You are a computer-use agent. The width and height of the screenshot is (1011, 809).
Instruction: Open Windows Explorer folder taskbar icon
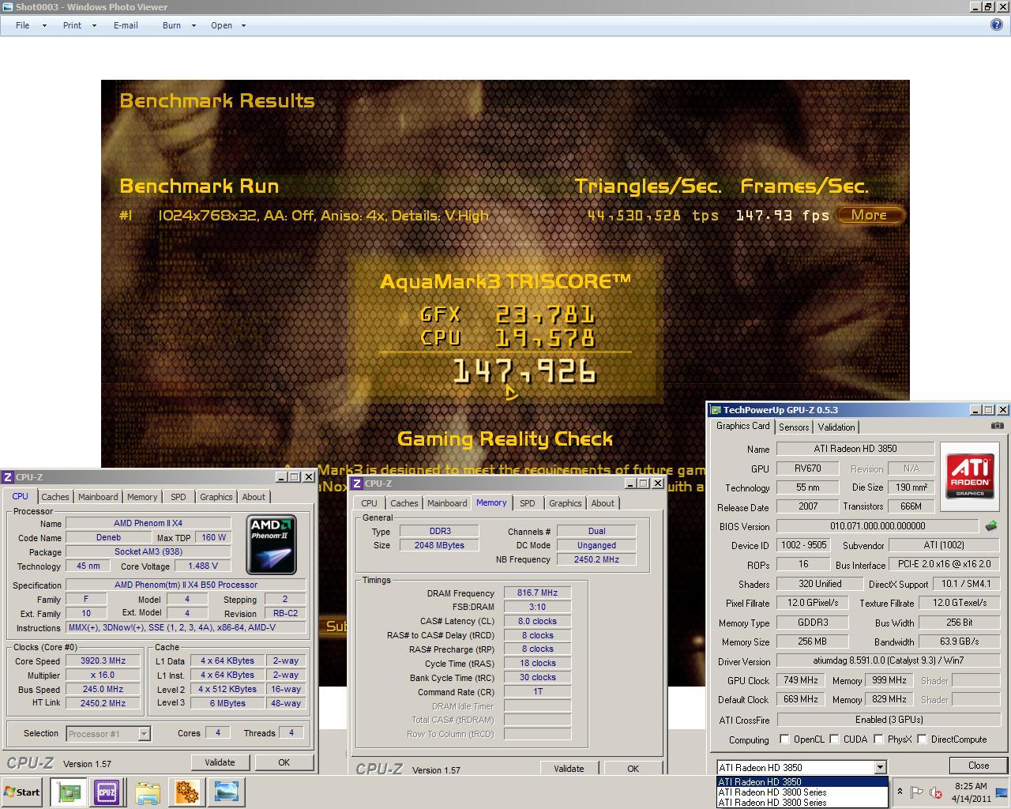click(148, 792)
